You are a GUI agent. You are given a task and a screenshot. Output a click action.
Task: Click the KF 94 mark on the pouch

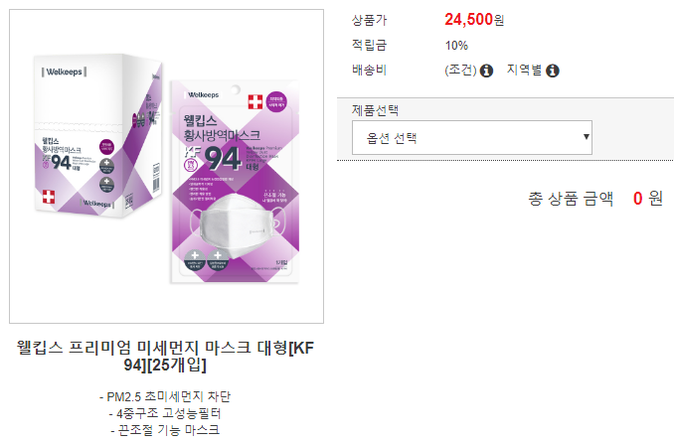click(x=212, y=159)
